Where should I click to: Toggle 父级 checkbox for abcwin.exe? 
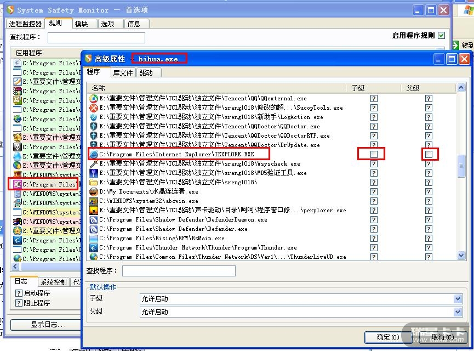[429, 201]
